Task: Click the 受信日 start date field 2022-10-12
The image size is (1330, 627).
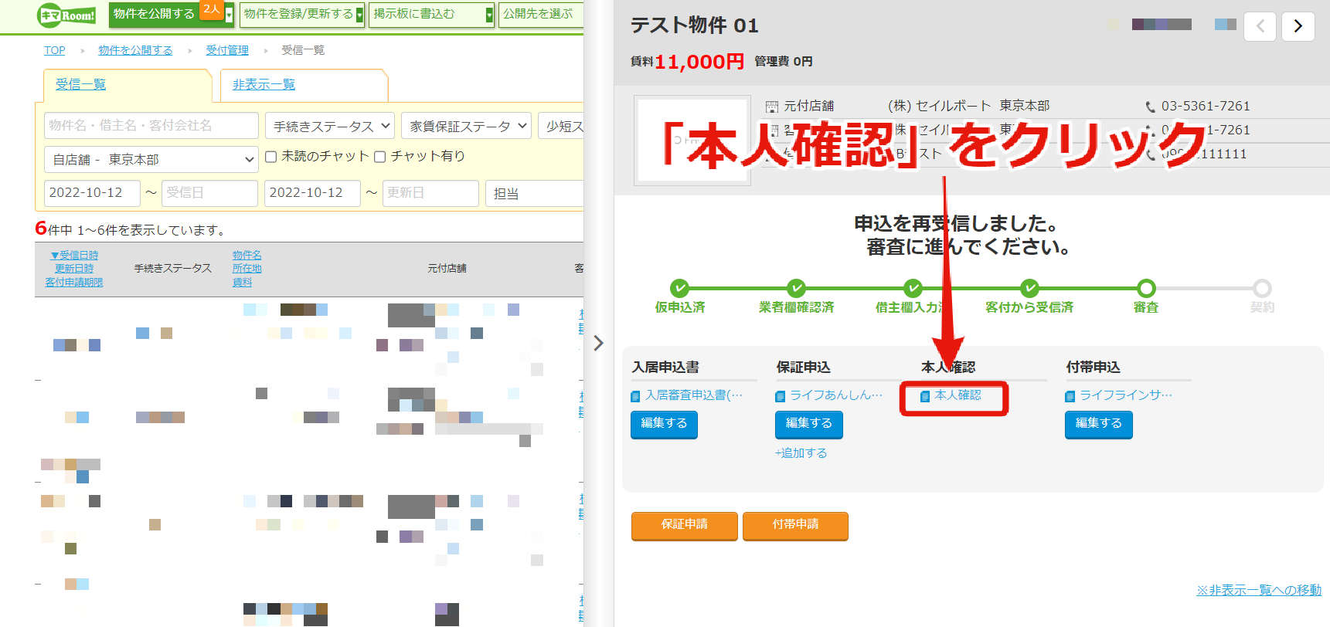Action: click(x=92, y=193)
